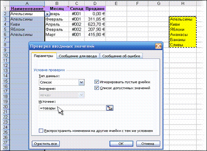This screenshot has width=207, height=151.
Task: Enable Распространить изменения на другие ячейки checkbox
Action: pos(41,131)
